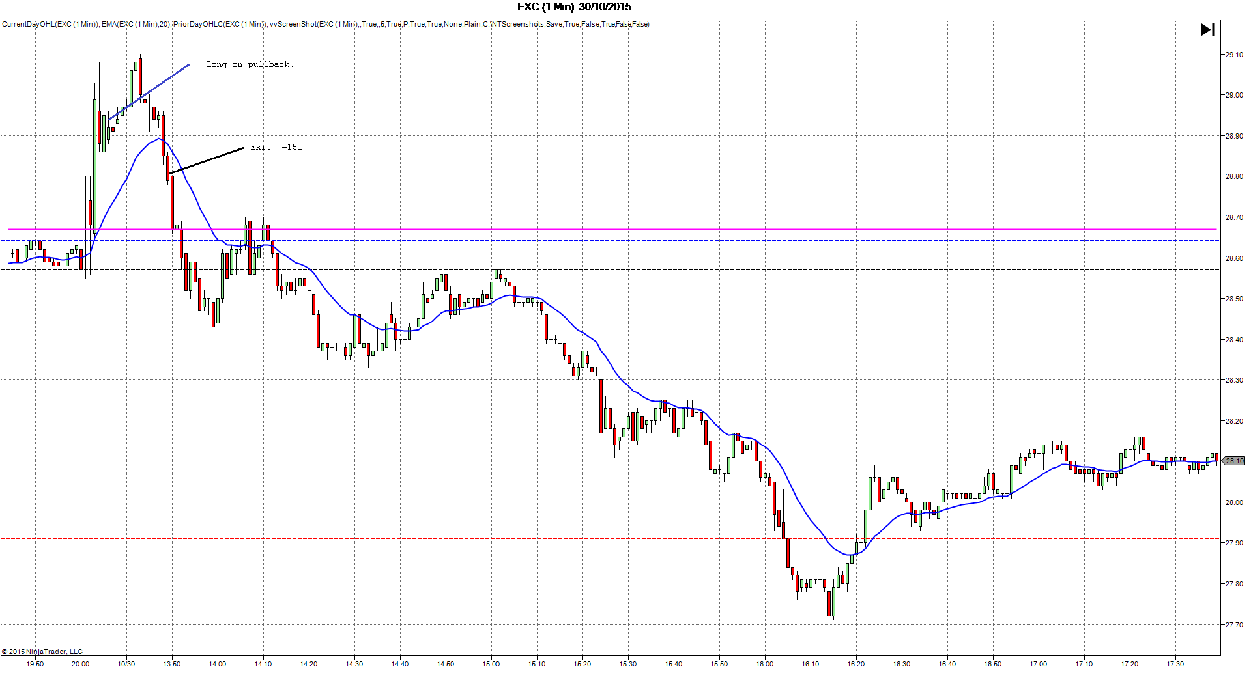Select the 'Exit: -15c' annotation text
Viewport: 1251px width, 673px height.
(x=276, y=147)
